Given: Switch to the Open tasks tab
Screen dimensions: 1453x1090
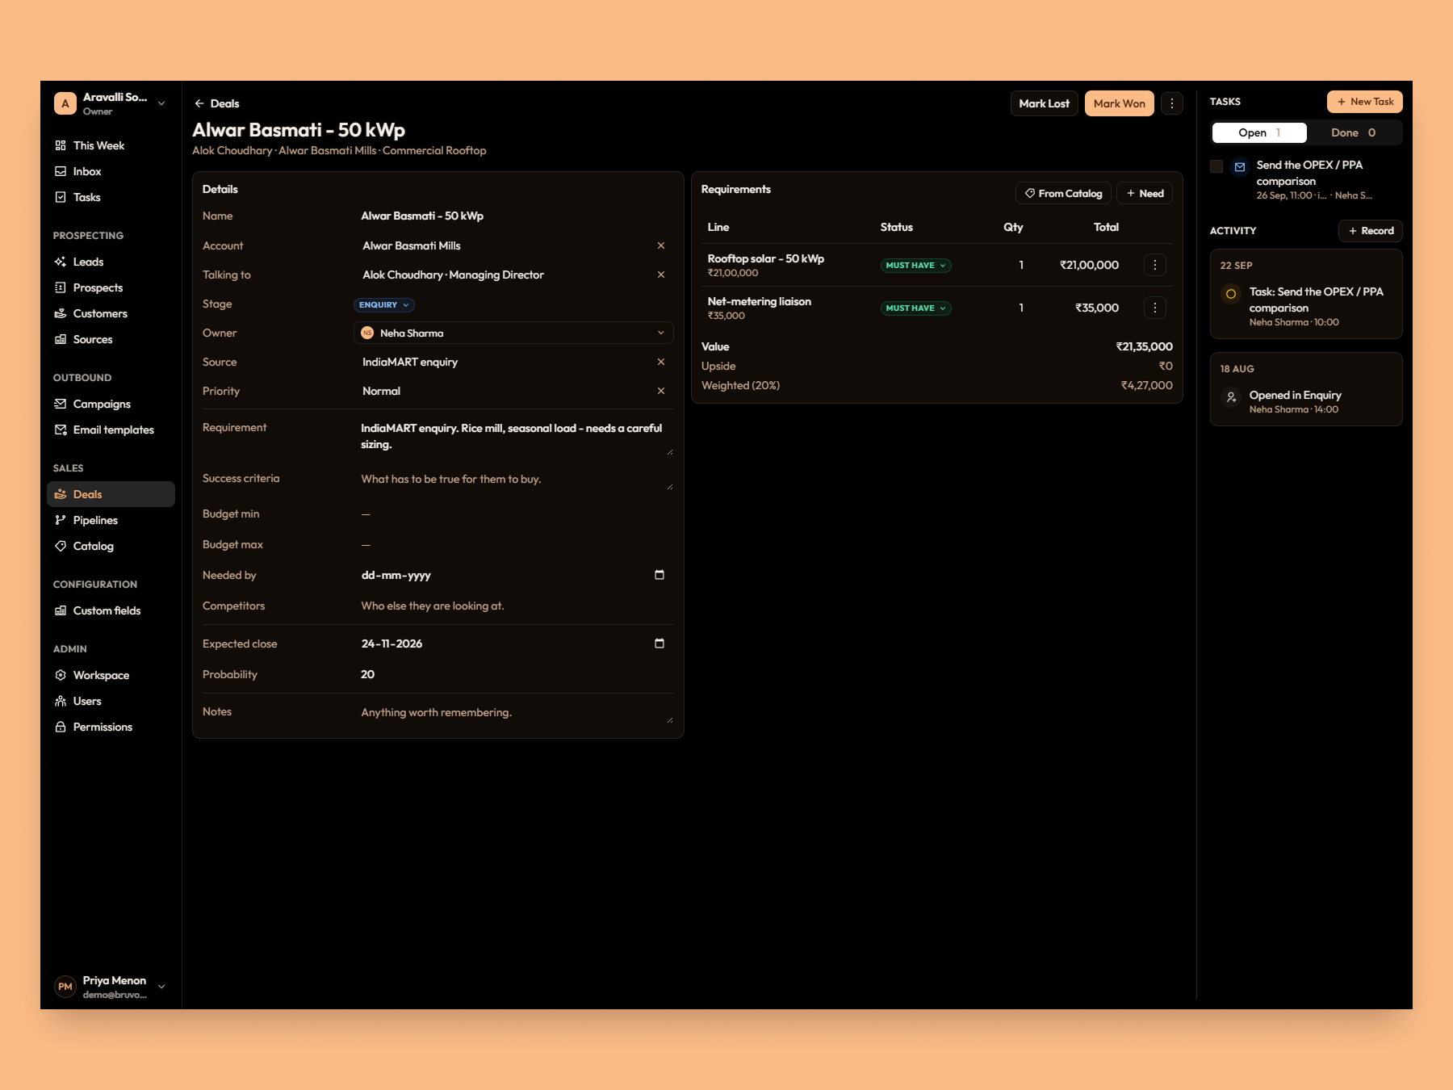Looking at the screenshot, I should tap(1259, 132).
